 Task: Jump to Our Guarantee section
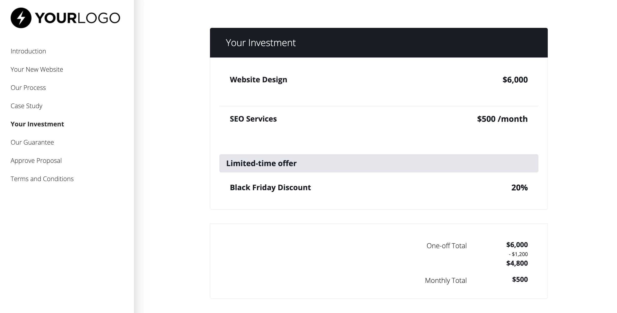pyautogui.click(x=32, y=142)
